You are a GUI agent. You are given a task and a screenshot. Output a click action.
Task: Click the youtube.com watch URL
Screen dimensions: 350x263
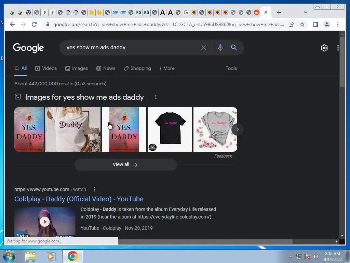coord(50,189)
